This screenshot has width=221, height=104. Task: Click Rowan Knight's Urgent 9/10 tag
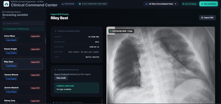35,49
